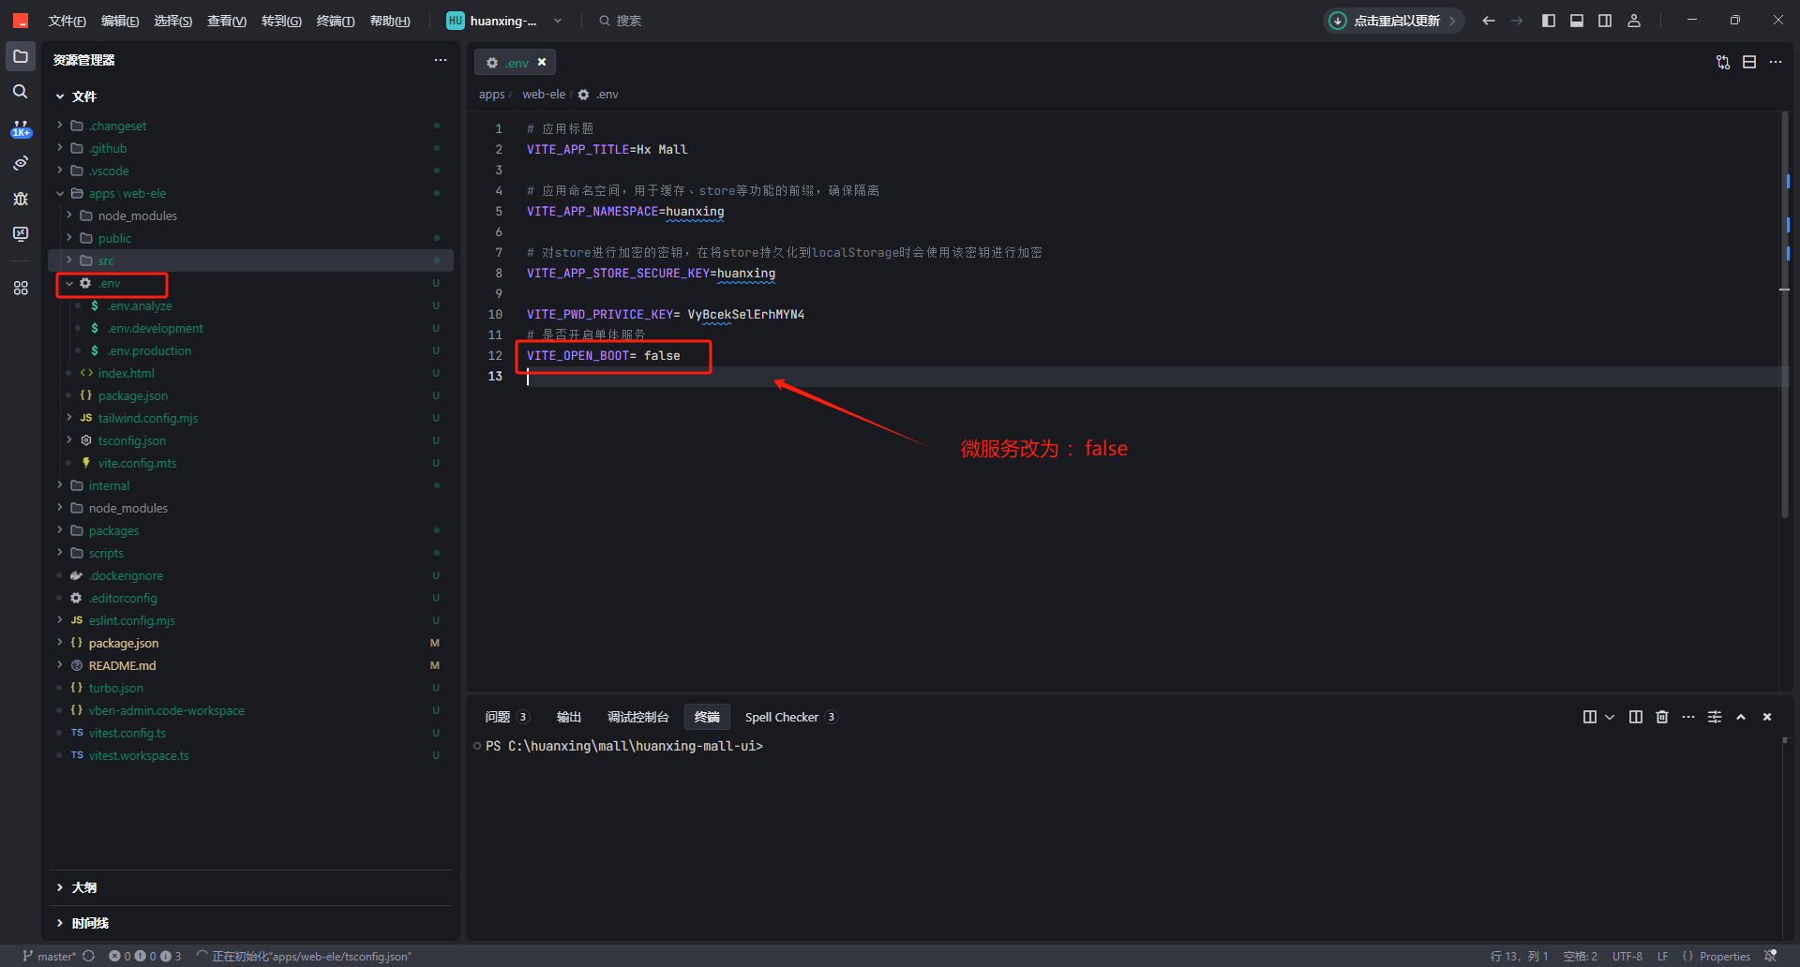Open the Run and Debug view
Viewport: 1800px width, 967px height.
click(x=20, y=199)
